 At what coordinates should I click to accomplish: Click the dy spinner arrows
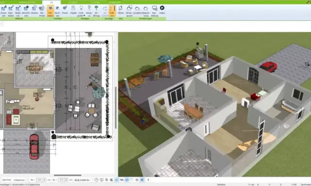(67, 180)
